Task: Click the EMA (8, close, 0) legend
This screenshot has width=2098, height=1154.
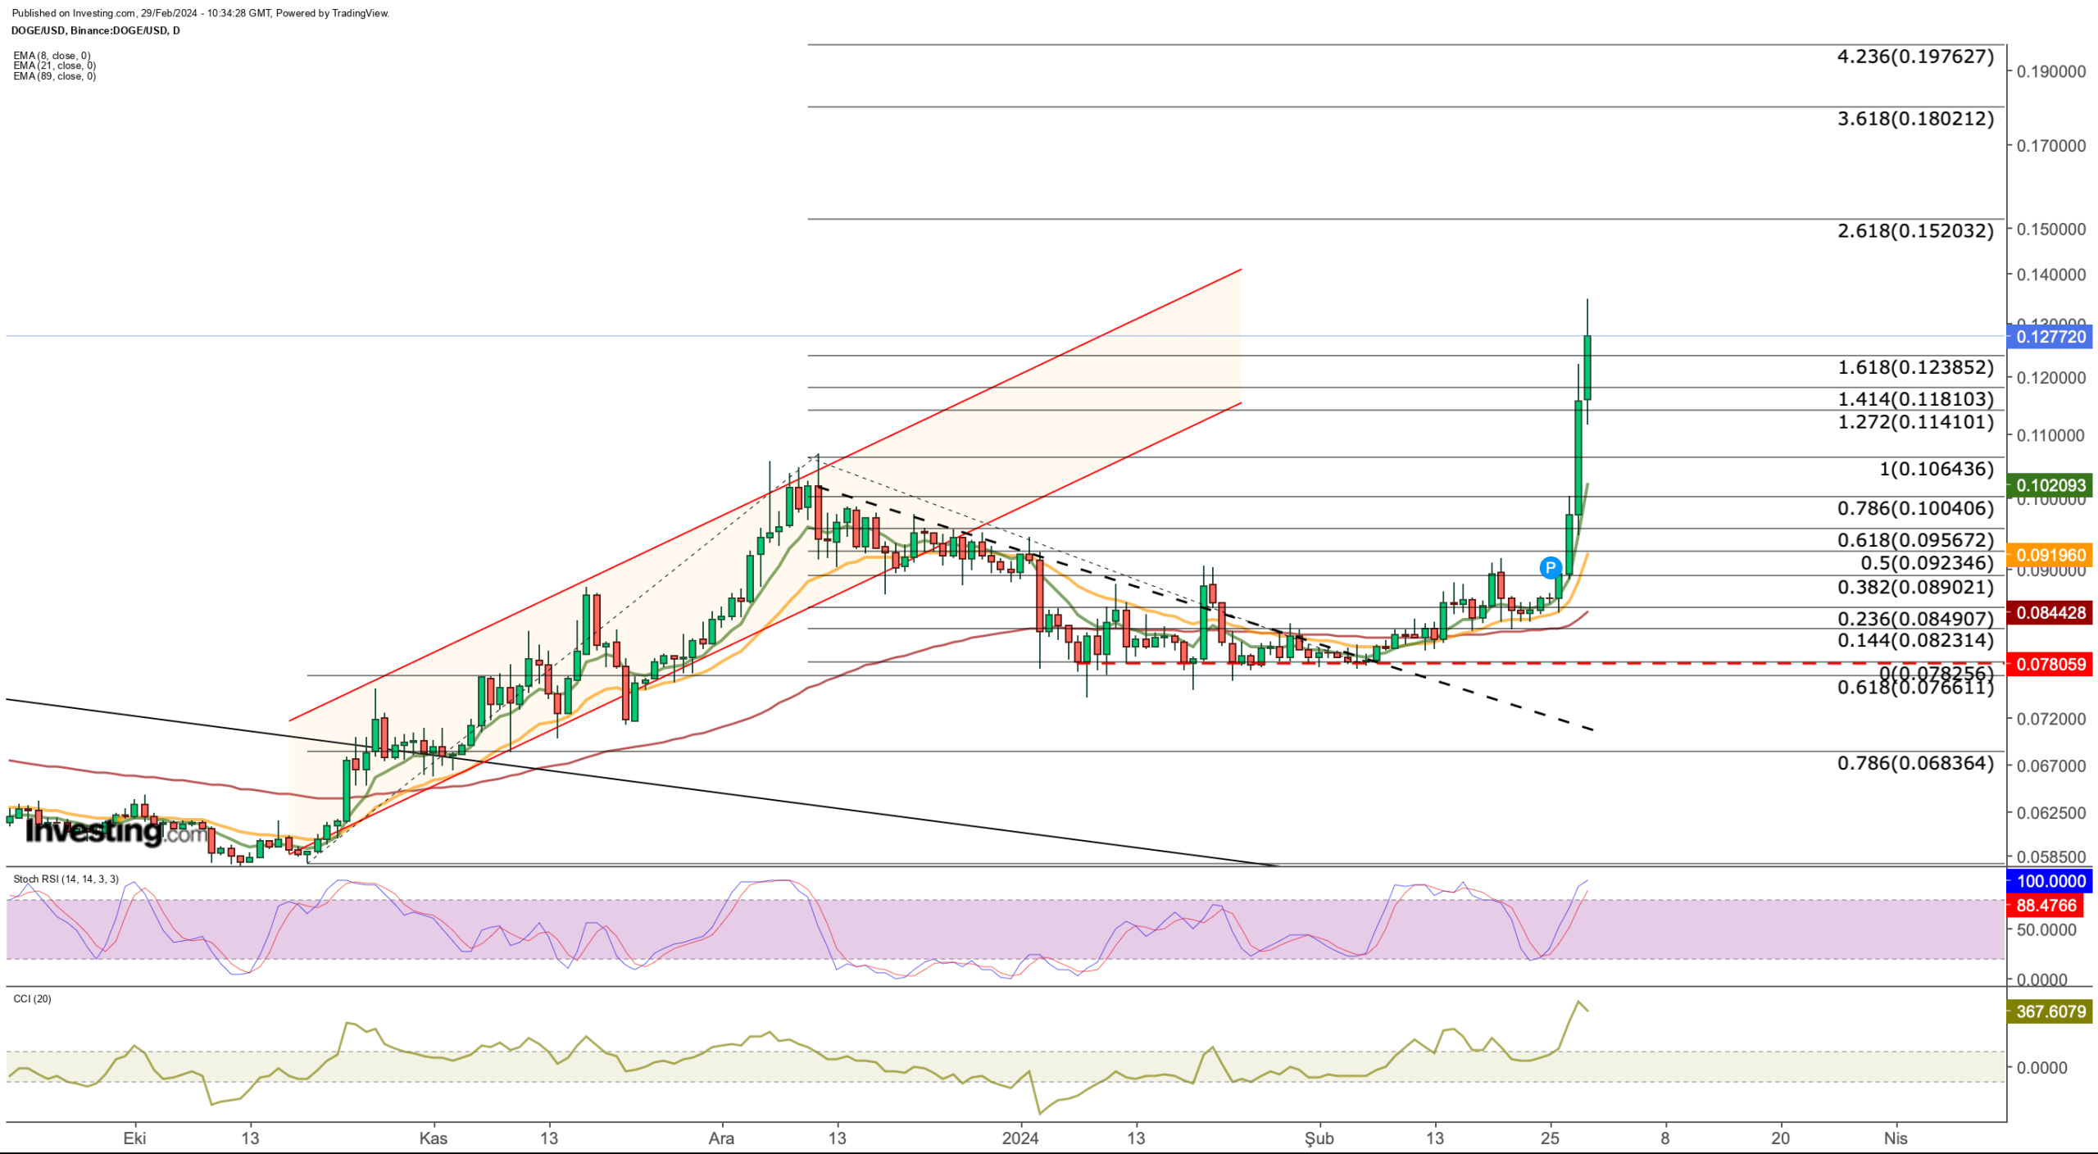Action: tap(52, 56)
